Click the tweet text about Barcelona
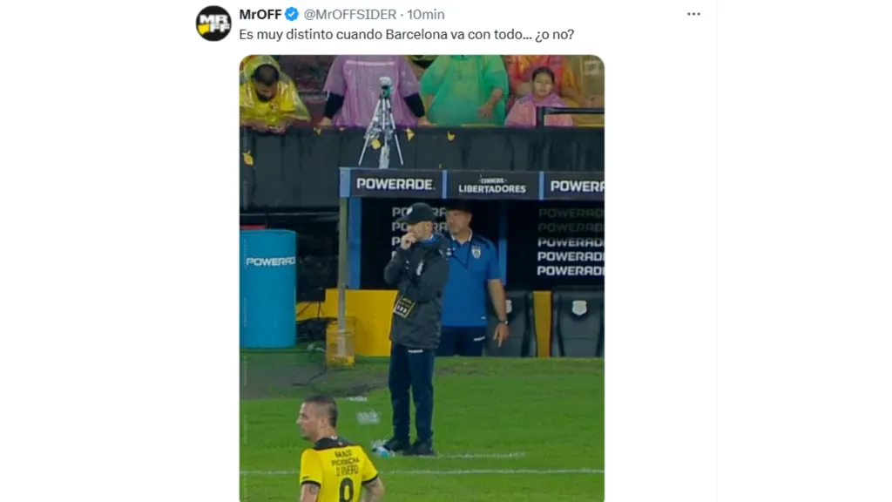 click(x=406, y=35)
